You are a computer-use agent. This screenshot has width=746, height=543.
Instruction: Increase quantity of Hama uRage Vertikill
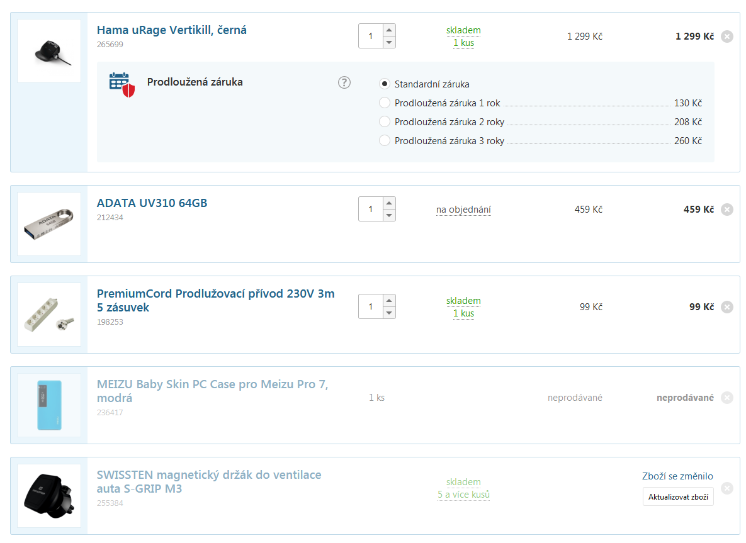click(389, 30)
